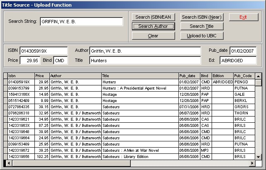Select row selector for ISBN 0399153799

point(5,88)
